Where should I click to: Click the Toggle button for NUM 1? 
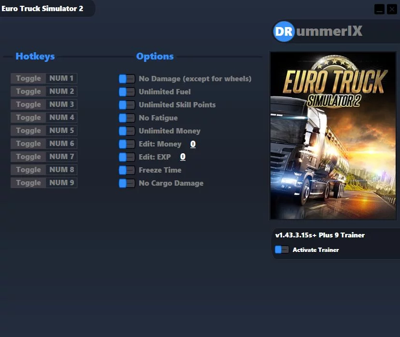click(x=29, y=78)
